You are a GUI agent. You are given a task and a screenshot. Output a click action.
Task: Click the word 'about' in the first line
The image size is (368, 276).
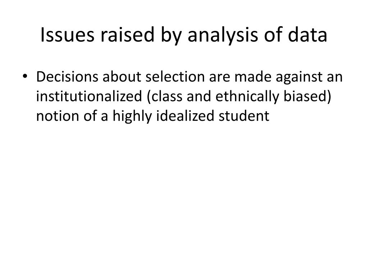coord(122,77)
